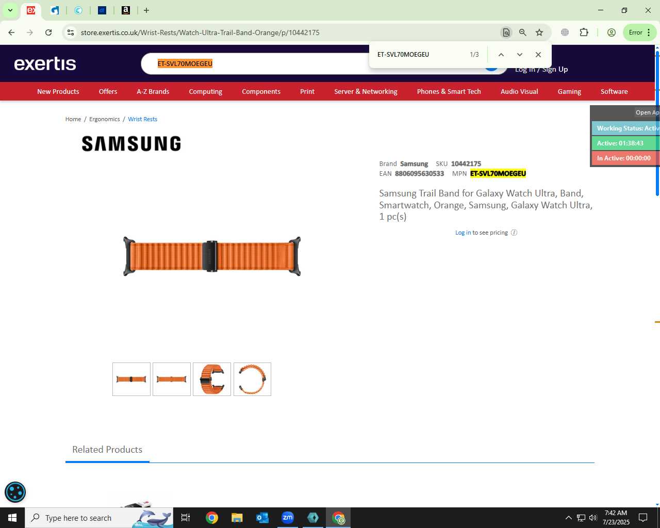Click the address bar URL
This screenshot has width=660, height=528.
[200, 32]
